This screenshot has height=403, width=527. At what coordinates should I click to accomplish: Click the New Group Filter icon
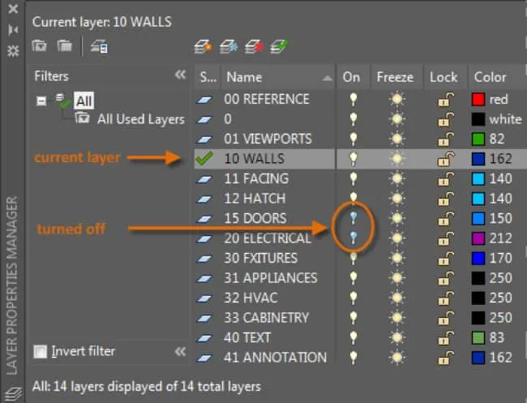pos(64,45)
